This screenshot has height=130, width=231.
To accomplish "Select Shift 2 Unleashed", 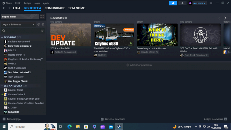I will (17, 68).
